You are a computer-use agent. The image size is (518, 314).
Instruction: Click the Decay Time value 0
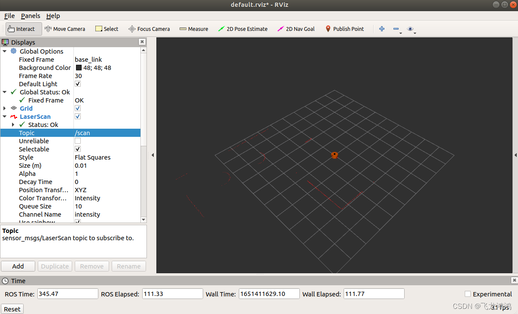(76, 182)
